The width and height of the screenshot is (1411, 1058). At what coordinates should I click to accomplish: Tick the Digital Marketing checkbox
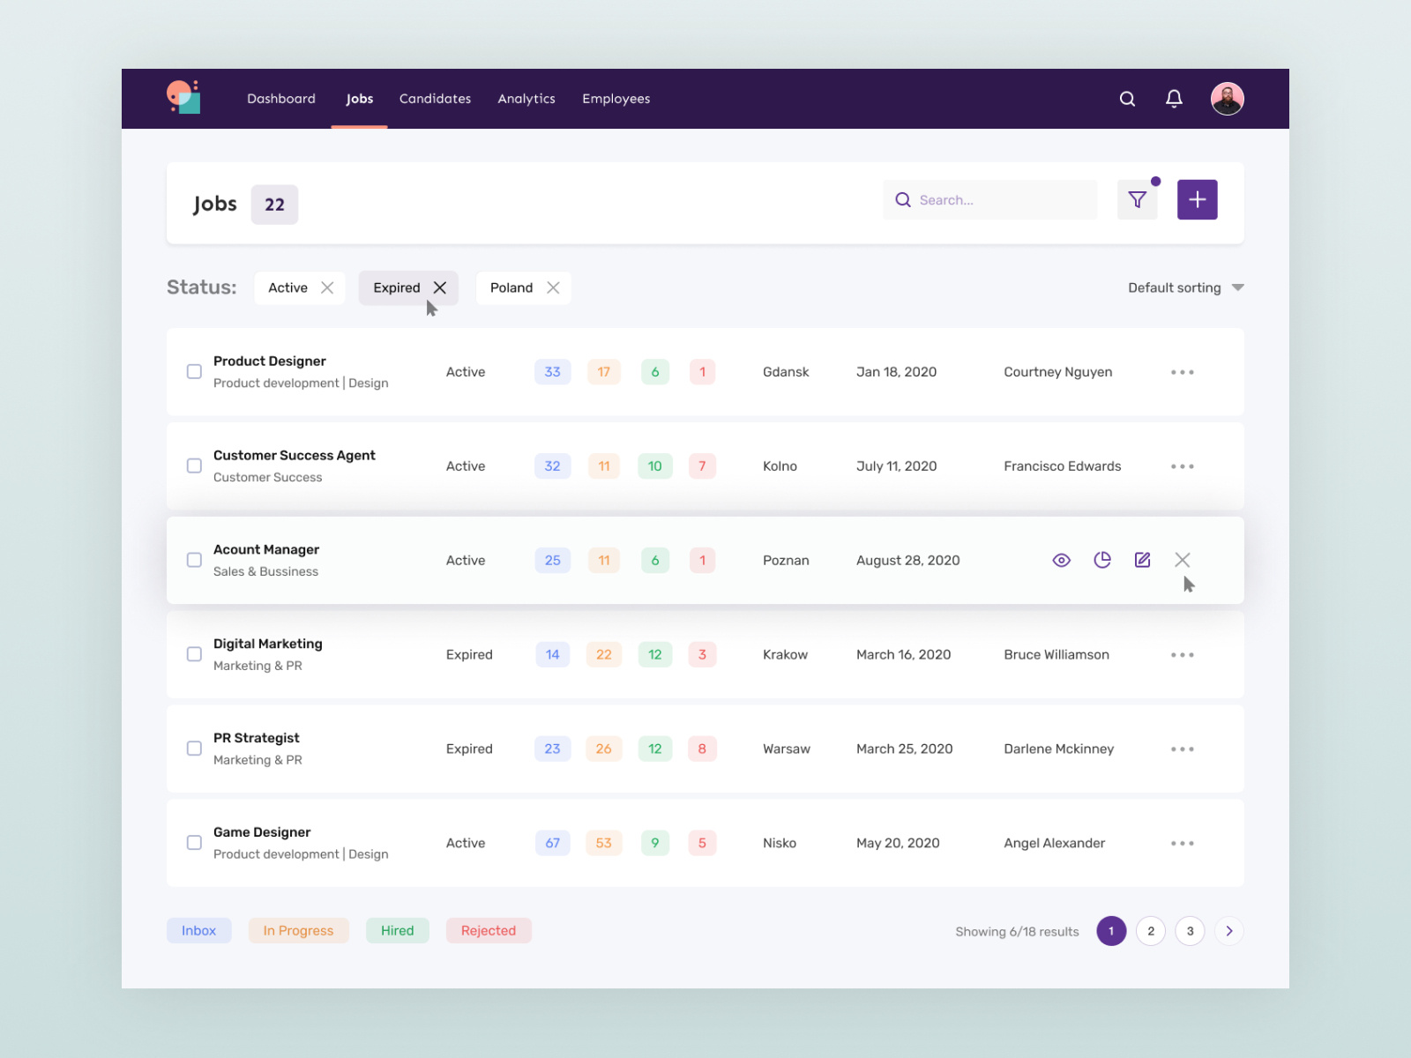(194, 654)
